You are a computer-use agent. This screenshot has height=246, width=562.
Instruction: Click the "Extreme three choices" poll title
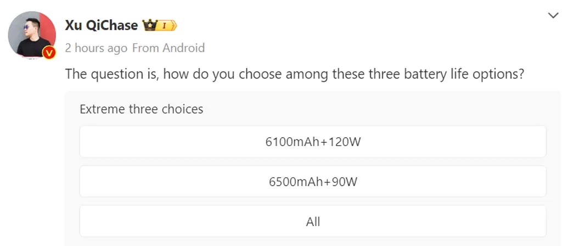[141, 109]
